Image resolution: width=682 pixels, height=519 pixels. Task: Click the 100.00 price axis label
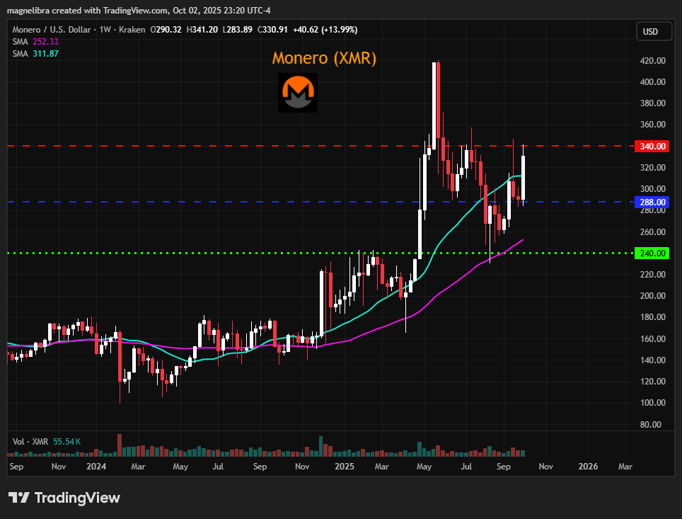point(652,403)
